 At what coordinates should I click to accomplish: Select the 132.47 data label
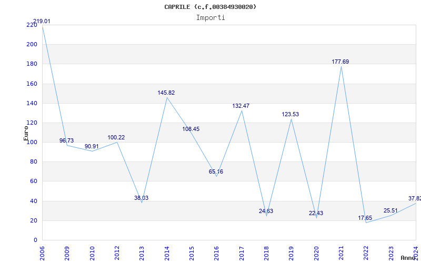click(241, 106)
